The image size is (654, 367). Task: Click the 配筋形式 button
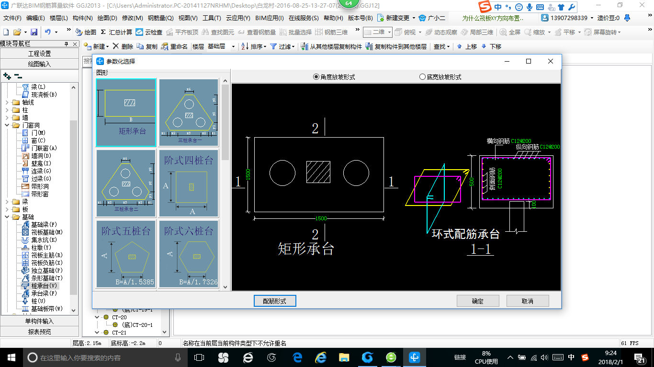click(275, 301)
